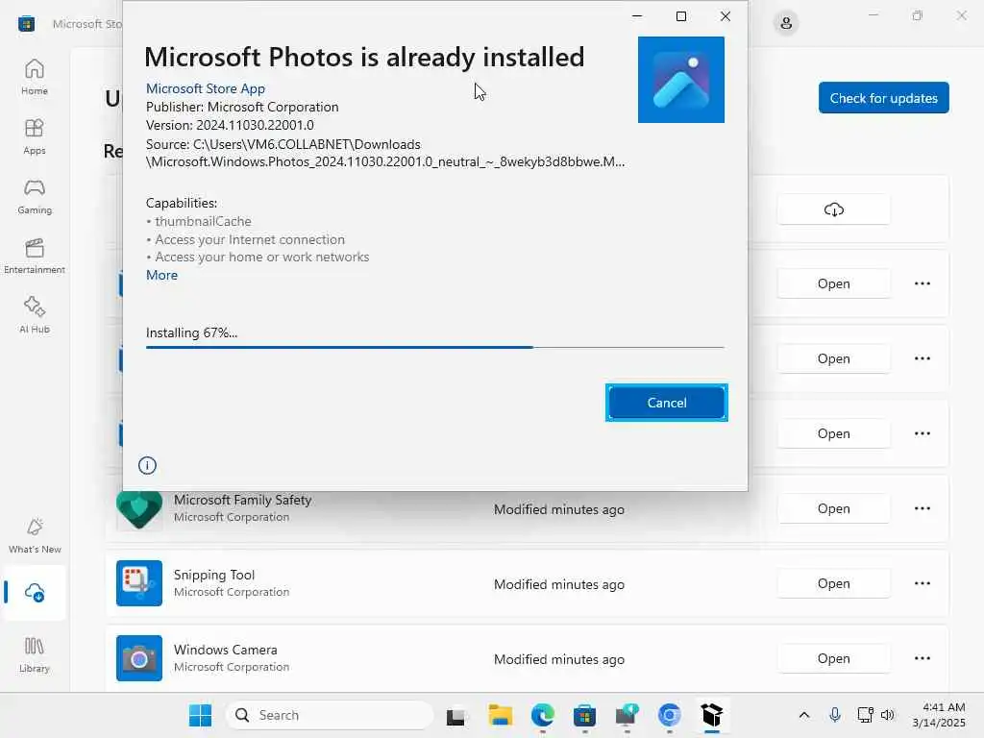The width and height of the screenshot is (984, 738).
Task: Open the Gaming section in sidebar
Action: click(x=35, y=196)
